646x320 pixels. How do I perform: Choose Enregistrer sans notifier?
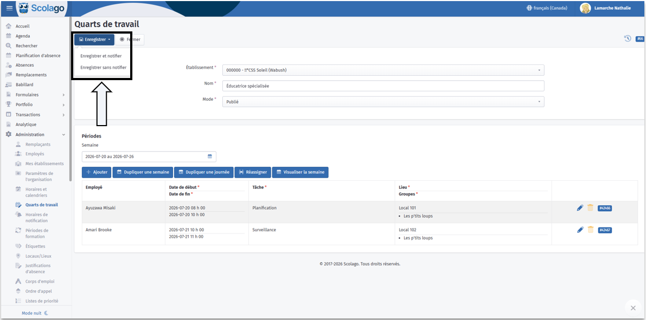point(104,68)
